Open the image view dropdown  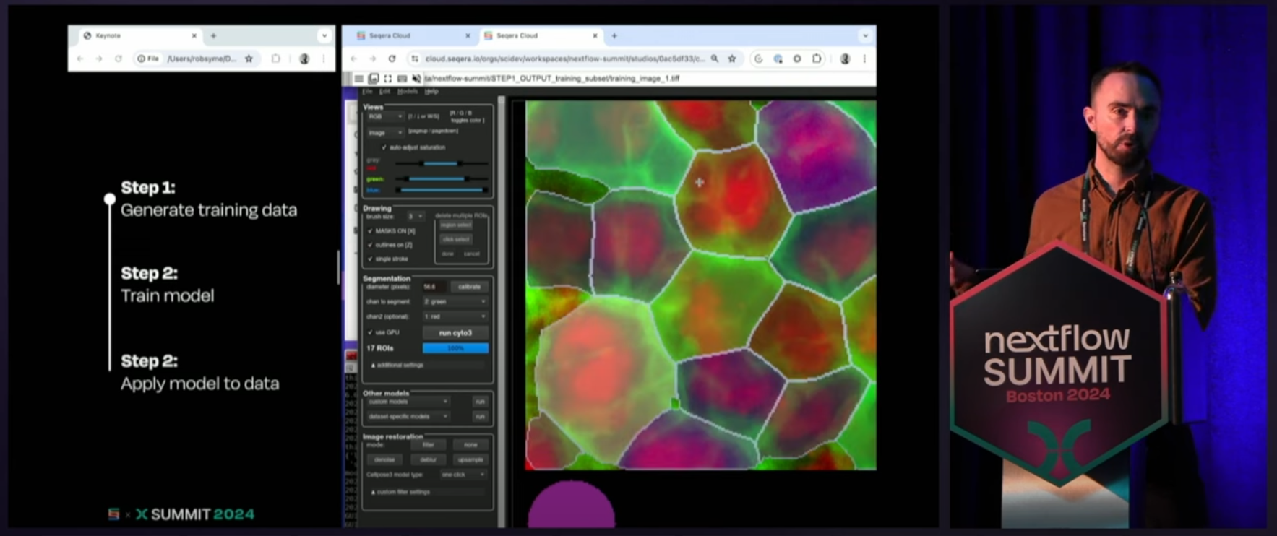click(x=384, y=132)
